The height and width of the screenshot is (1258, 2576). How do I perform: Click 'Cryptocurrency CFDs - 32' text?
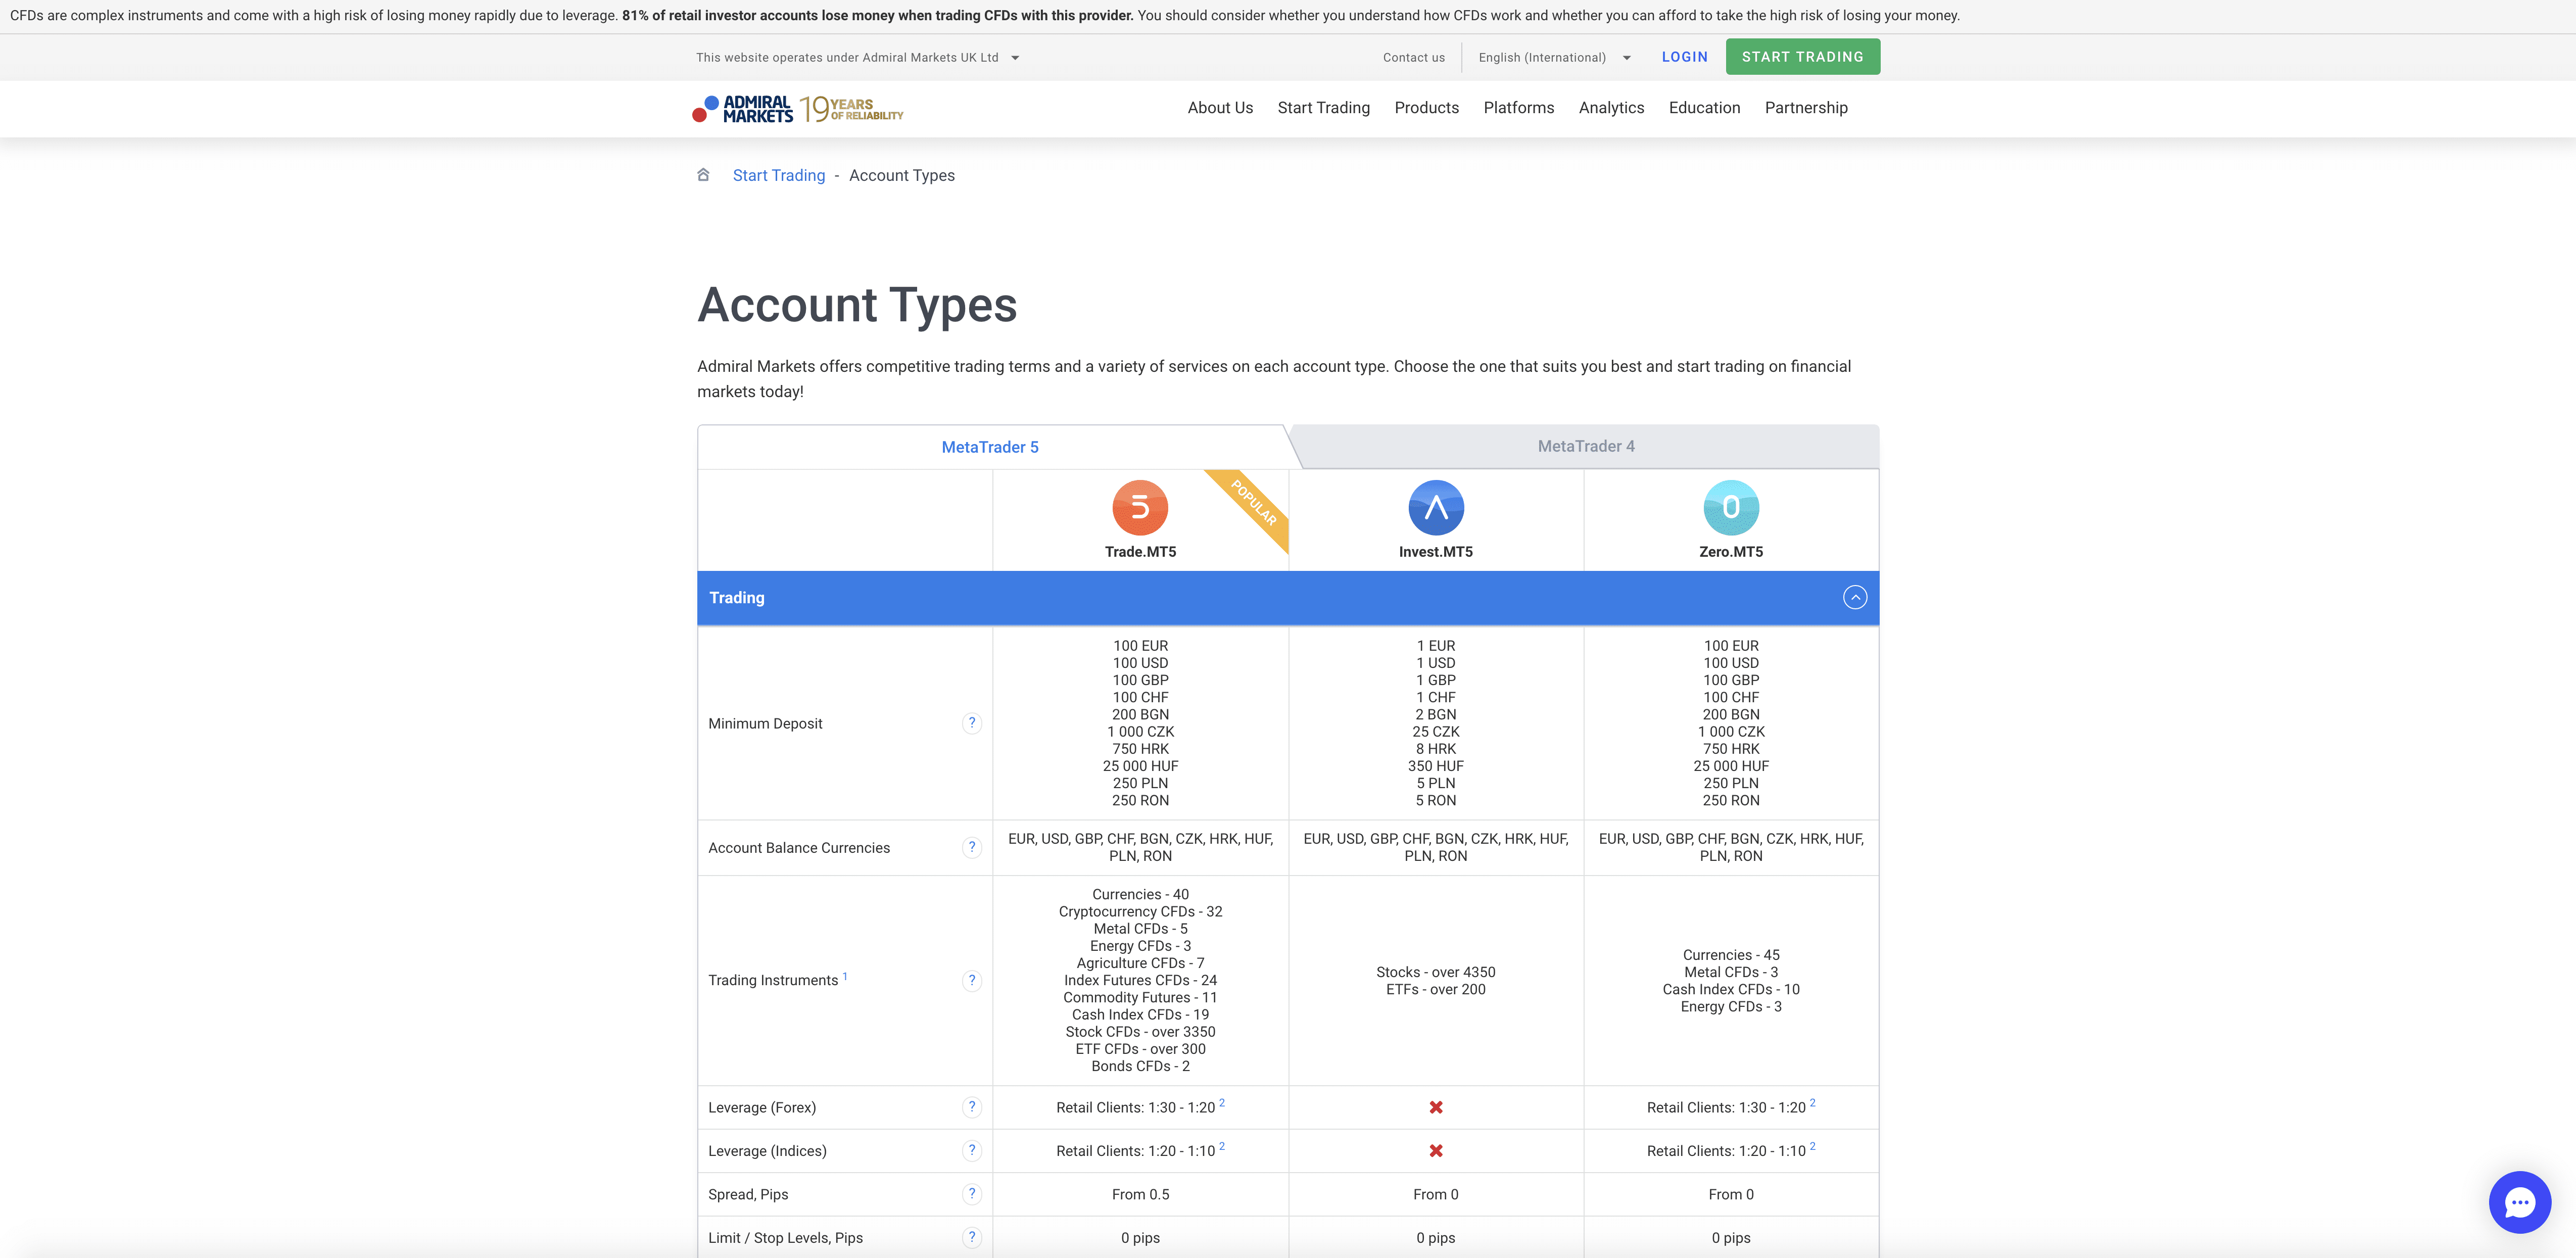[1140, 912]
